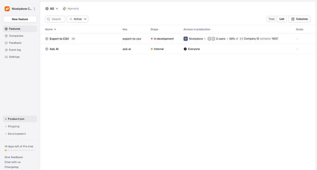Image resolution: width=317 pixels, height=170 pixels.
Task: Open Settings in the sidebar
Action: [20, 57]
